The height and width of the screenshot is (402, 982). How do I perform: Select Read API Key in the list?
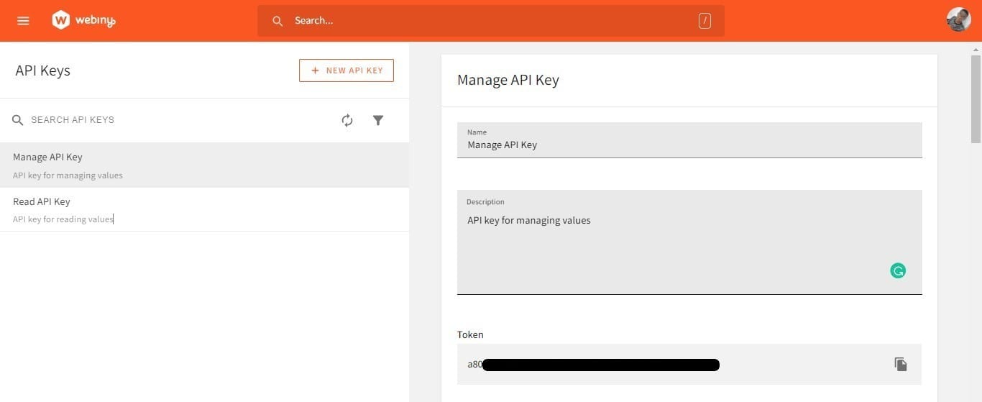pos(204,209)
